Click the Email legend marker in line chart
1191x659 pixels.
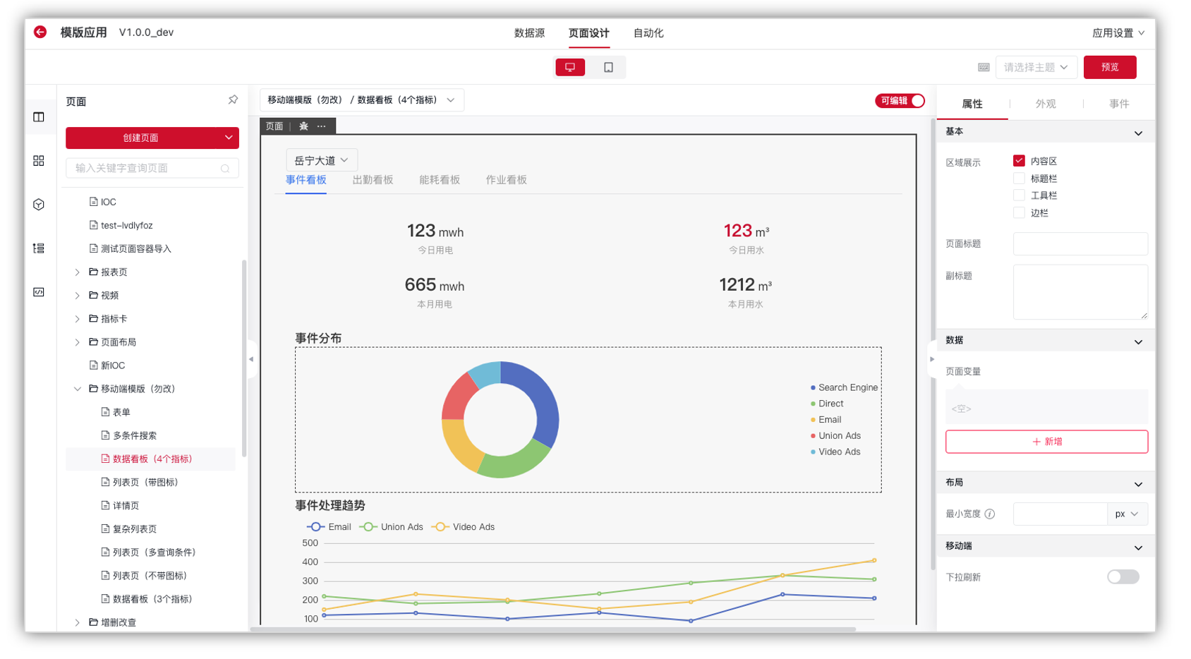[x=315, y=527]
